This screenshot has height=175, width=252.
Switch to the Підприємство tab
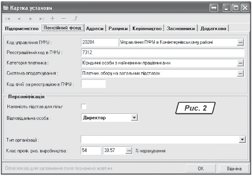21,28
